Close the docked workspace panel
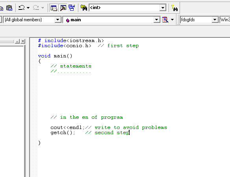This screenshot has height=177, width=230. click(23, 41)
